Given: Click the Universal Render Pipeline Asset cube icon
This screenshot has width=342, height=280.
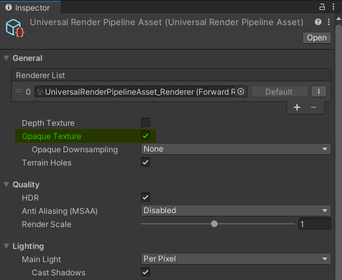Looking at the screenshot, I should [x=15, y=28].
